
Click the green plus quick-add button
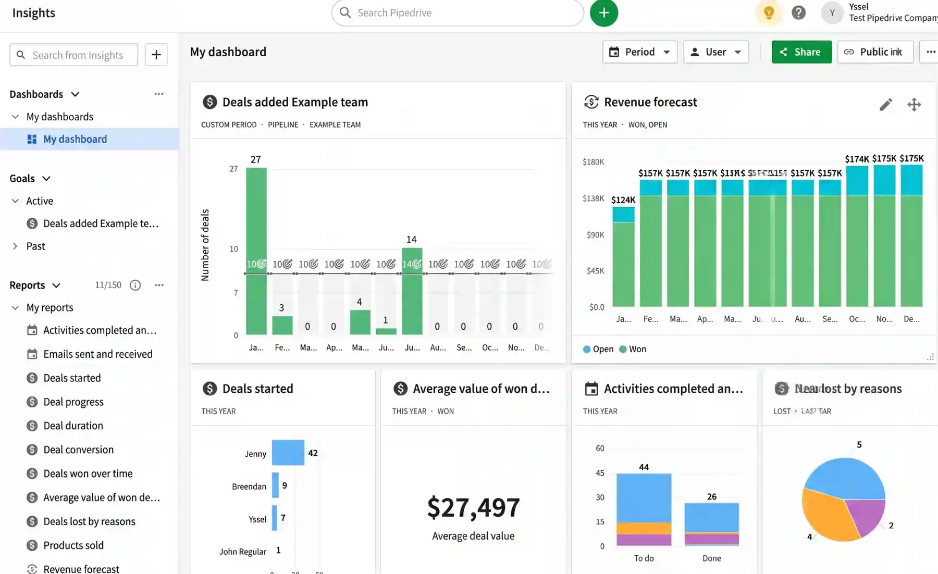pyautogui.click(x=604, y=13)
